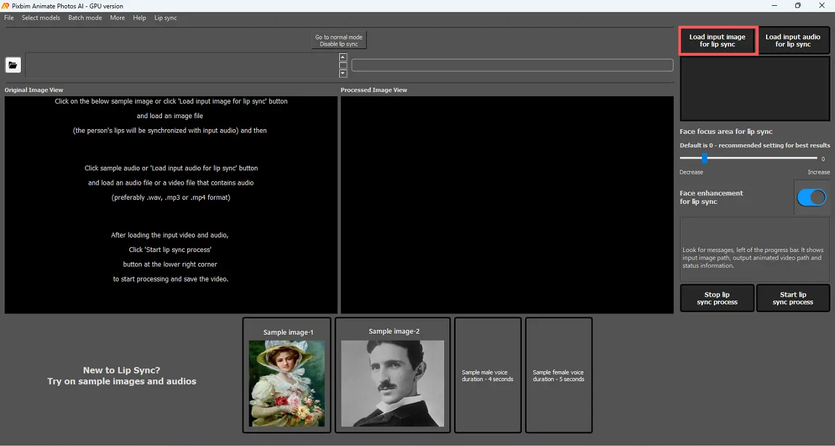Image resolution: width=835 pixels, height=446 pixels.
Task: Choose the Sample male voice card
Action: coord(488,375)
